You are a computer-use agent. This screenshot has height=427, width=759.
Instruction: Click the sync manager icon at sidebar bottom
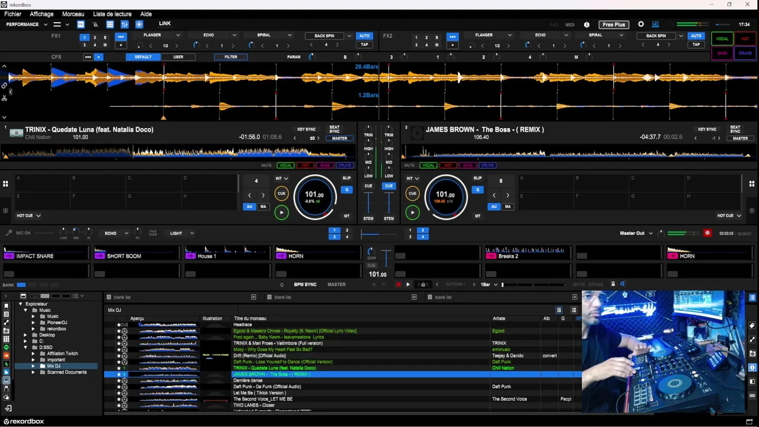(8, 409)
